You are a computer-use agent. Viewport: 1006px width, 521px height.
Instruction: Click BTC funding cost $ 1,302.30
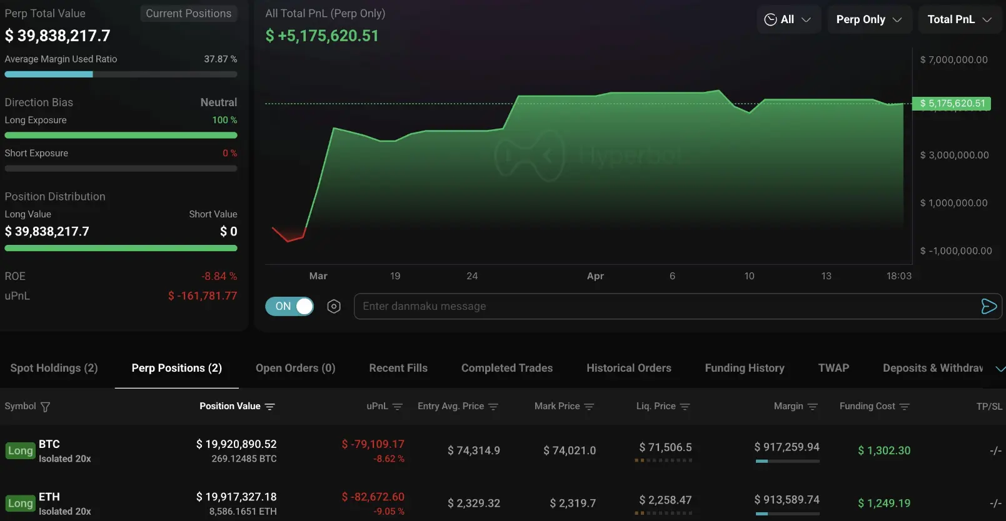[884, 450]
